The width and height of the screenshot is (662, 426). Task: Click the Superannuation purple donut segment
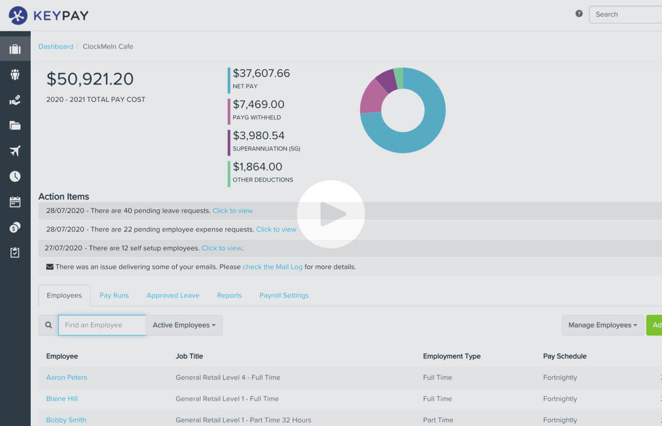(388, 80)
